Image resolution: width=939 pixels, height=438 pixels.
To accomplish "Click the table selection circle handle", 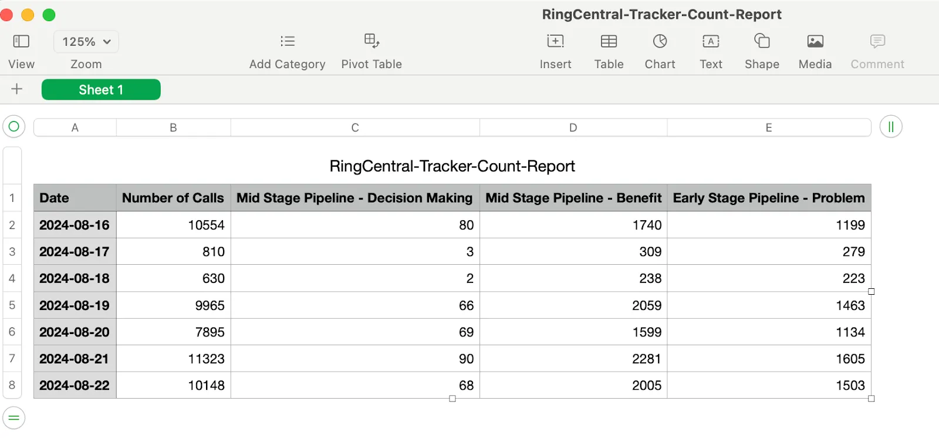I will click(13, 127).
